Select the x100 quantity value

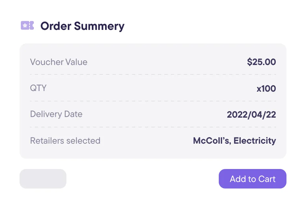coord(266,88)
